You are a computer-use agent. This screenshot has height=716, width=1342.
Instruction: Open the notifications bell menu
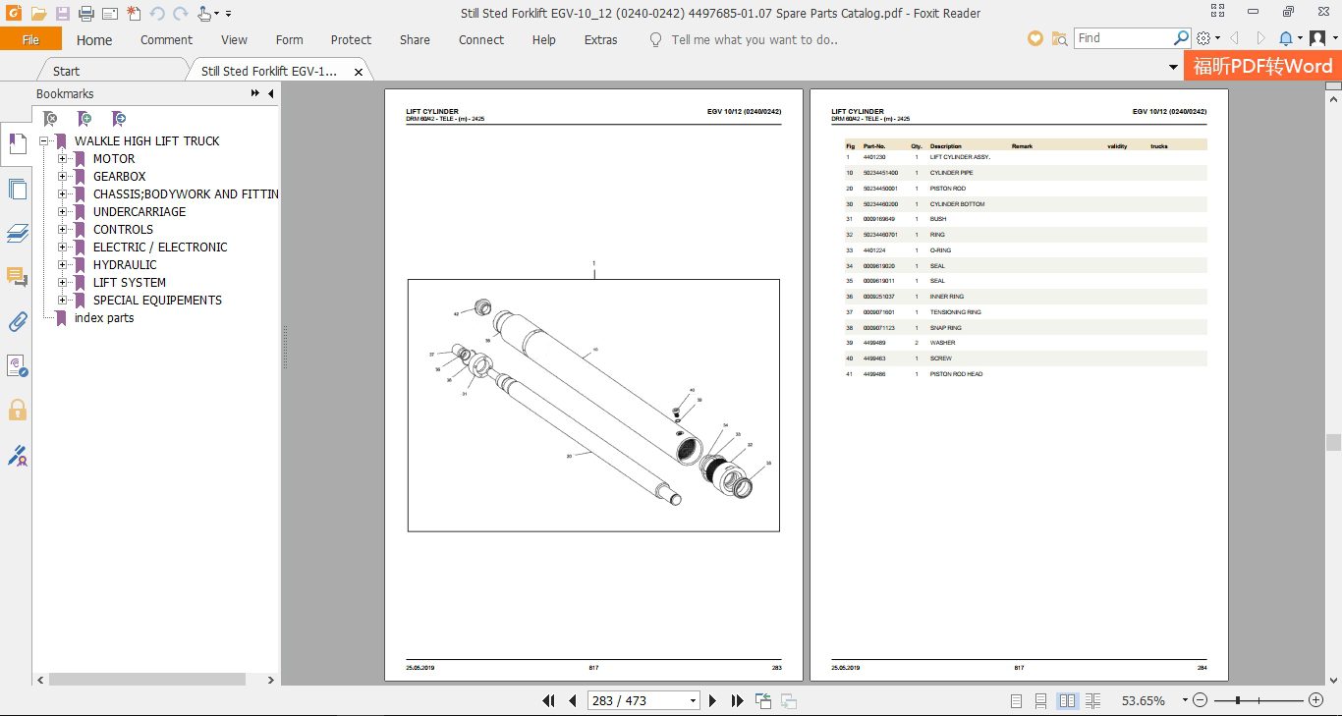pos(1290,38)
